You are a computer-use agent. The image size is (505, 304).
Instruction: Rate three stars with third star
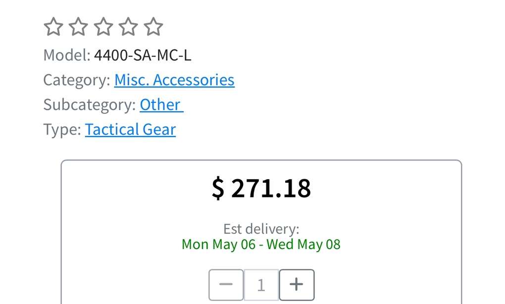coord(103,27)
